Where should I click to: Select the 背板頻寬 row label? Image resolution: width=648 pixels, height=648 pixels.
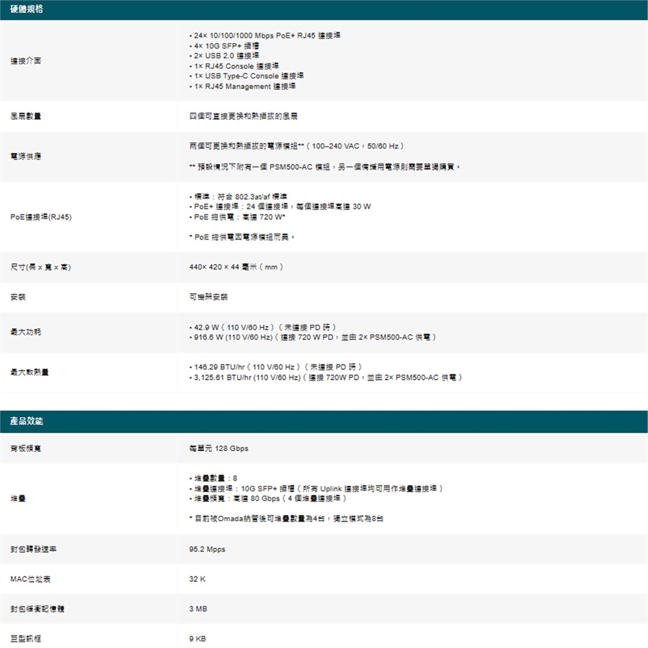pos(26,449)
